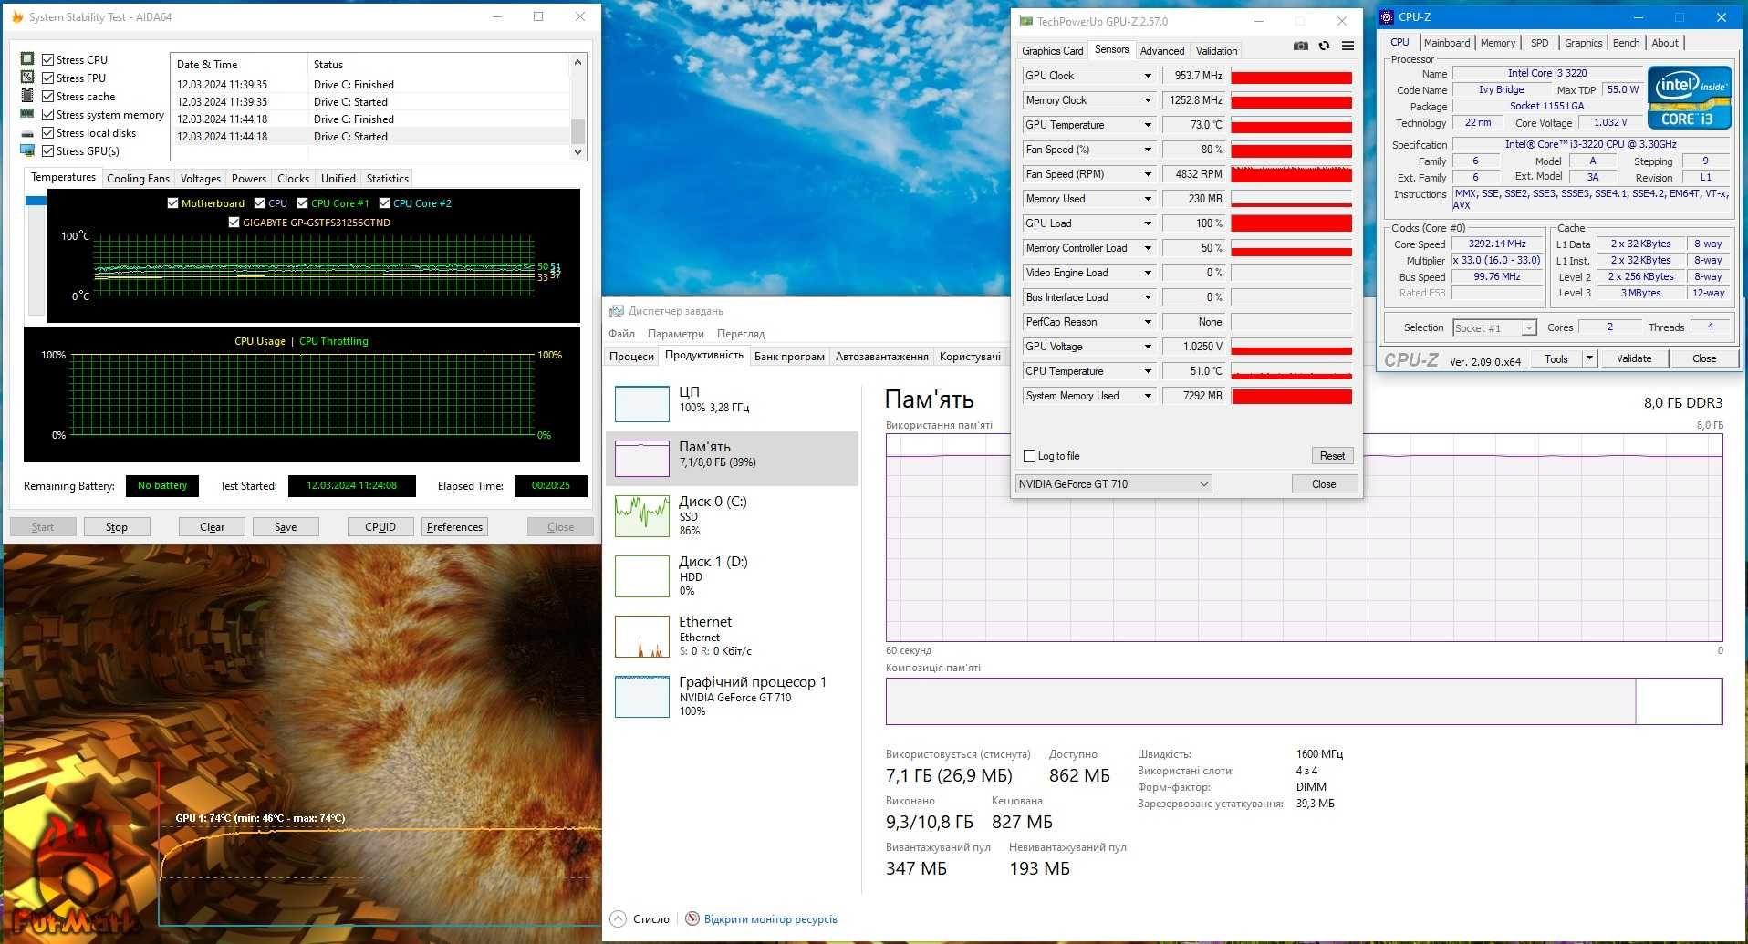This screenshot has width=1748, height=944.
Task: Click Stress FPU icon in AIDA64
Action: (x=27, y=78)
